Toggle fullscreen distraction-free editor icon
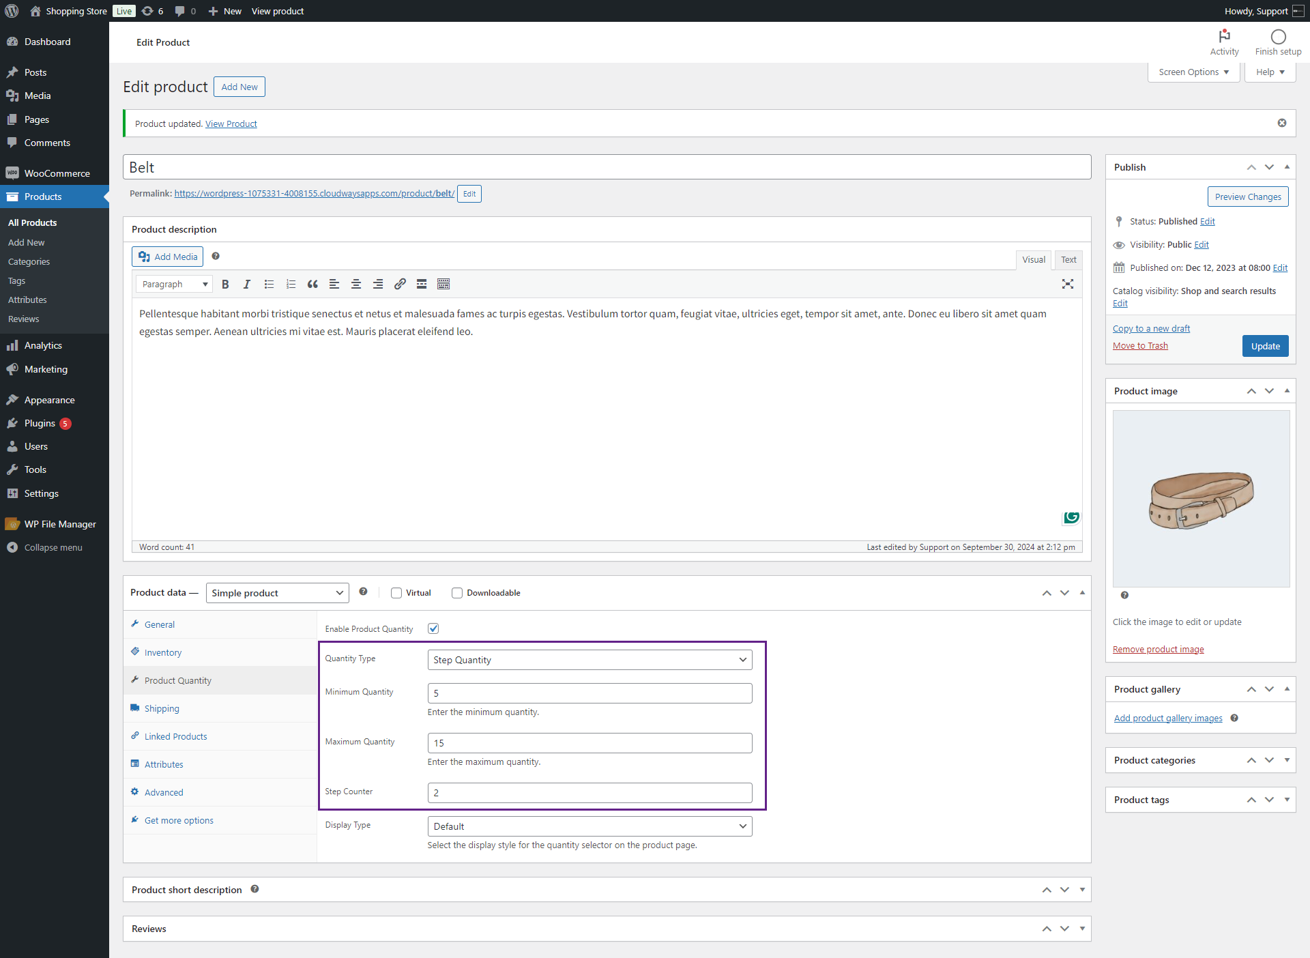This screenshot has height=958, width=1310. tap(1068, 285)
